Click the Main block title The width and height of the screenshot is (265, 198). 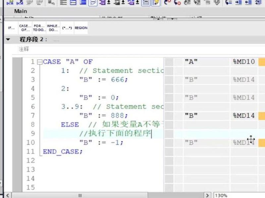(21, 11)
